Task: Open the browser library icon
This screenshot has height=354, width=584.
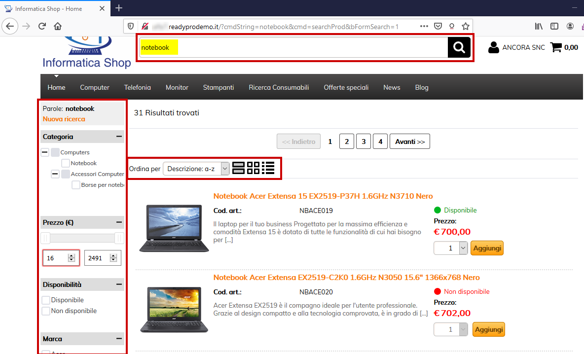Action: (x=539, y=26)
